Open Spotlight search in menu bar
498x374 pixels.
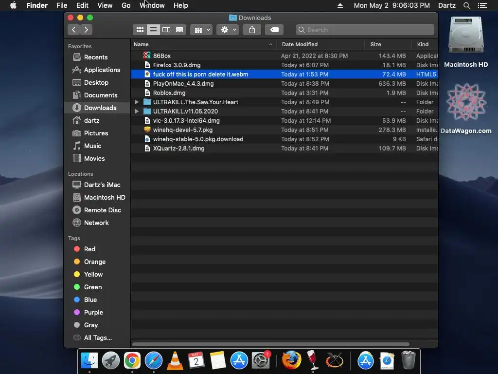coord(466,5)
